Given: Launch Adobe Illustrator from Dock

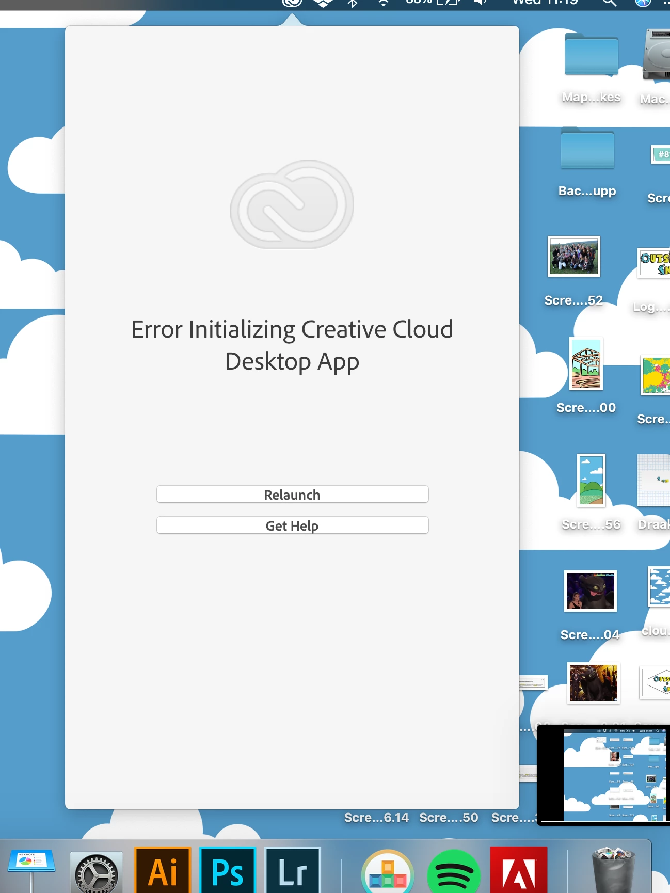Looking at the screenshot, I should coord(163,870).
